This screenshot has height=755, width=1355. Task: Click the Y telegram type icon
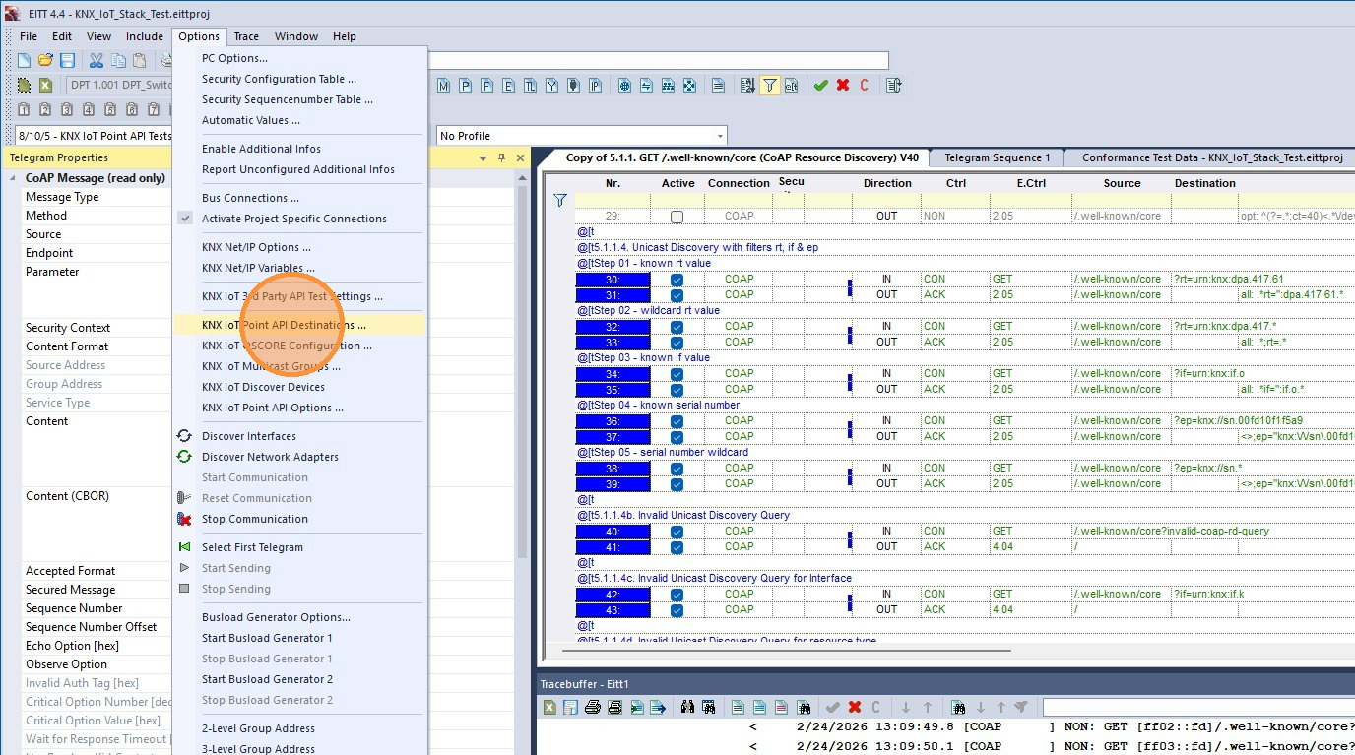tap(551, 86)
